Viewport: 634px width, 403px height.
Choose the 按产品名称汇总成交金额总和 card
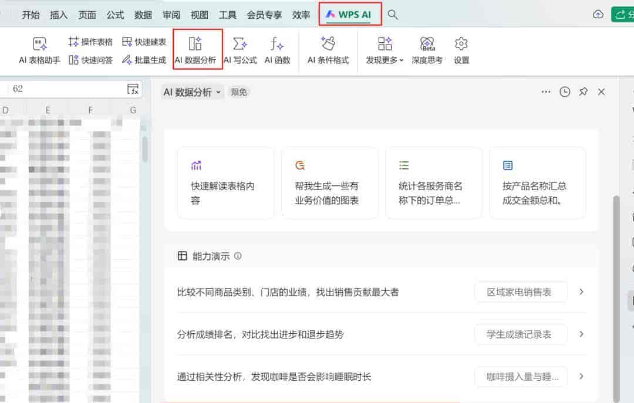point(537,183)
